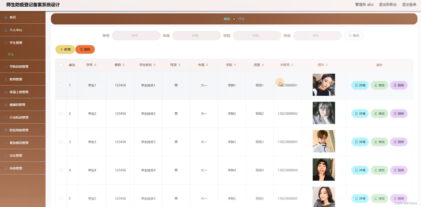Expand the 体温上报管理 menu chevron

(40, 92)
